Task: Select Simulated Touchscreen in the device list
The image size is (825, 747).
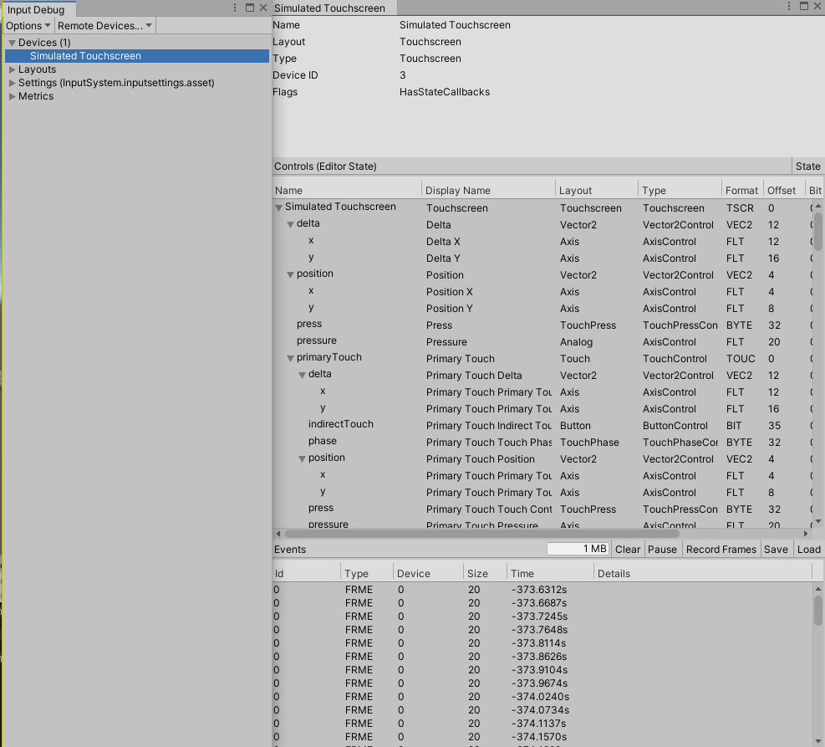Action: [x=137, y=56]
